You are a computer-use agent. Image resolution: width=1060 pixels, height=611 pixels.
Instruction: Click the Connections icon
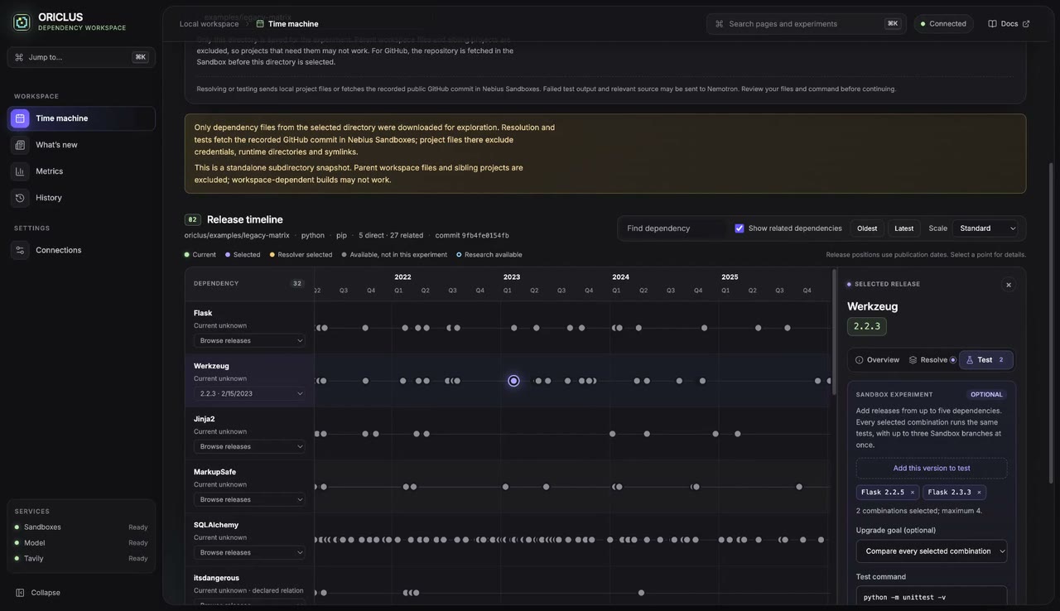(20, 250)
